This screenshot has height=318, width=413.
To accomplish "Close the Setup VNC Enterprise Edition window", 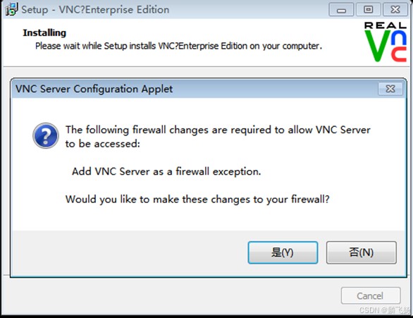I will coord(395,10).
